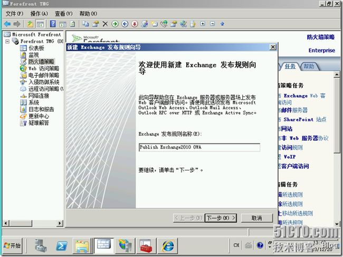Click the expand plus box toolbar icon
The width and height of the screenshot is (343, 257).
click(x=203, y=23)
